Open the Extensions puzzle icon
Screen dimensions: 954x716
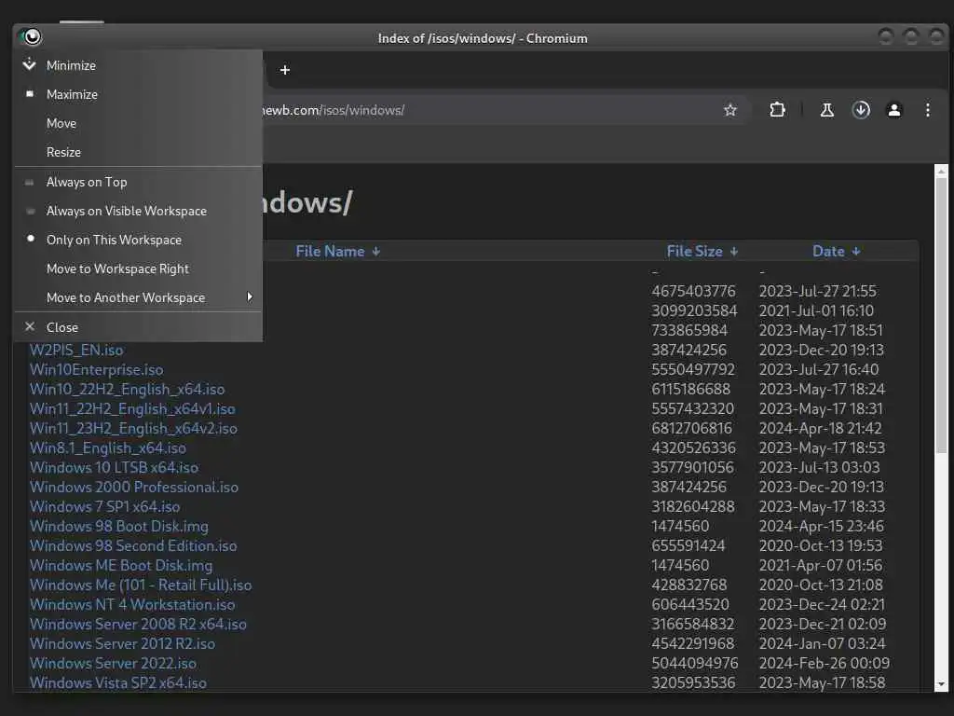click(777, 110)
